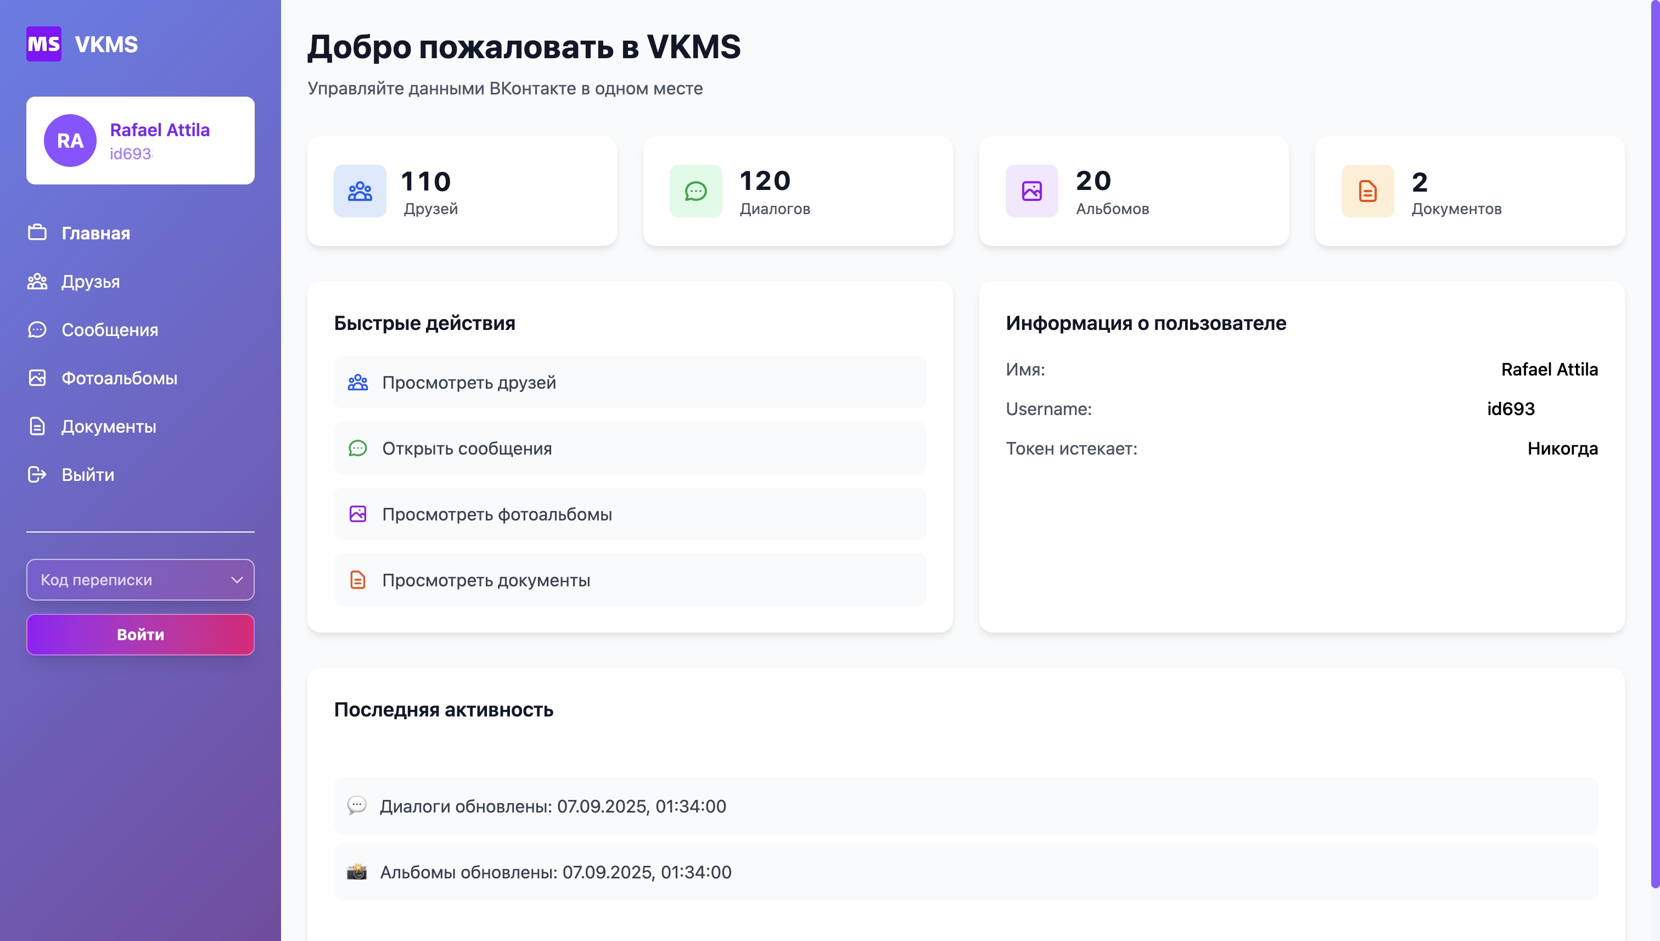Click the Выйти logout icon in the sidebar
The width and height of the screenshot is (1660, 941).
point(37,474)
